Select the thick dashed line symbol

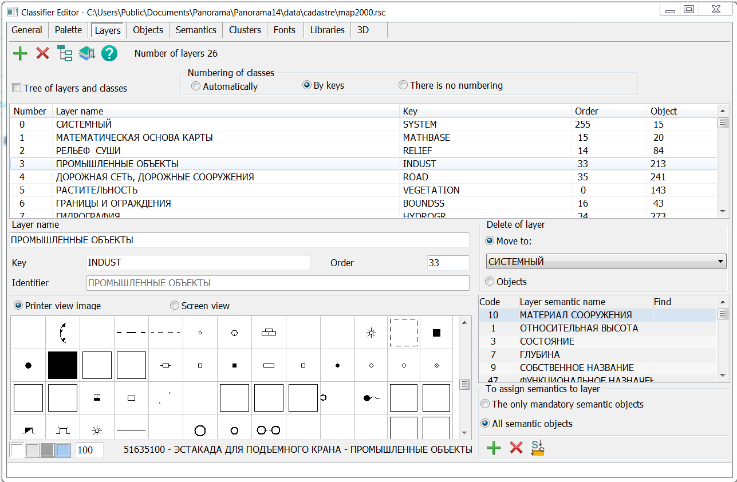132,332
